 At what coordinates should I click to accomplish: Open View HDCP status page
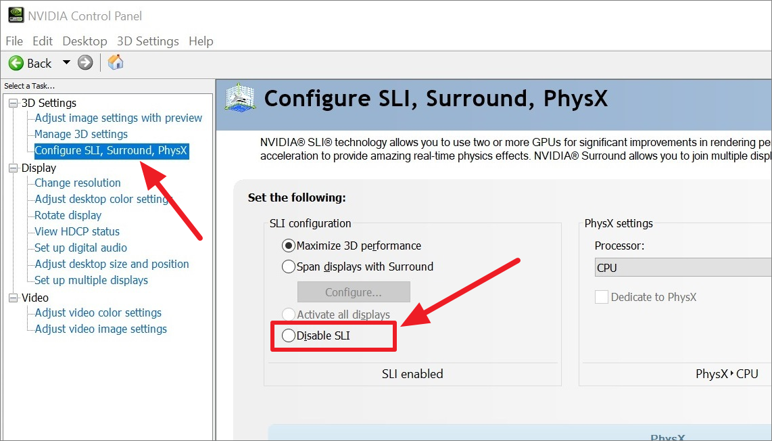tap(77, 231)
